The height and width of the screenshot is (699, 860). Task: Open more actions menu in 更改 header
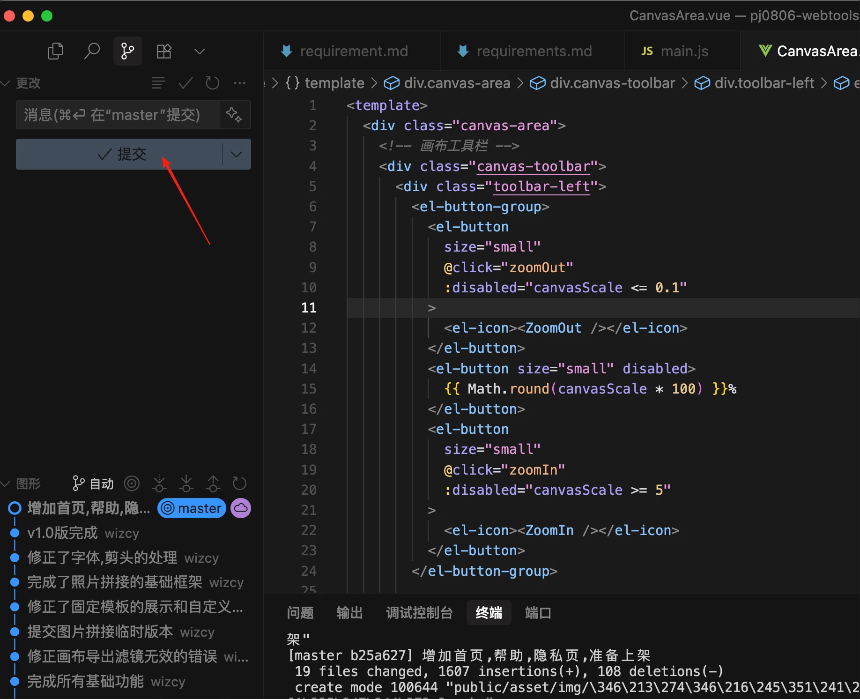tap(239, 83)
